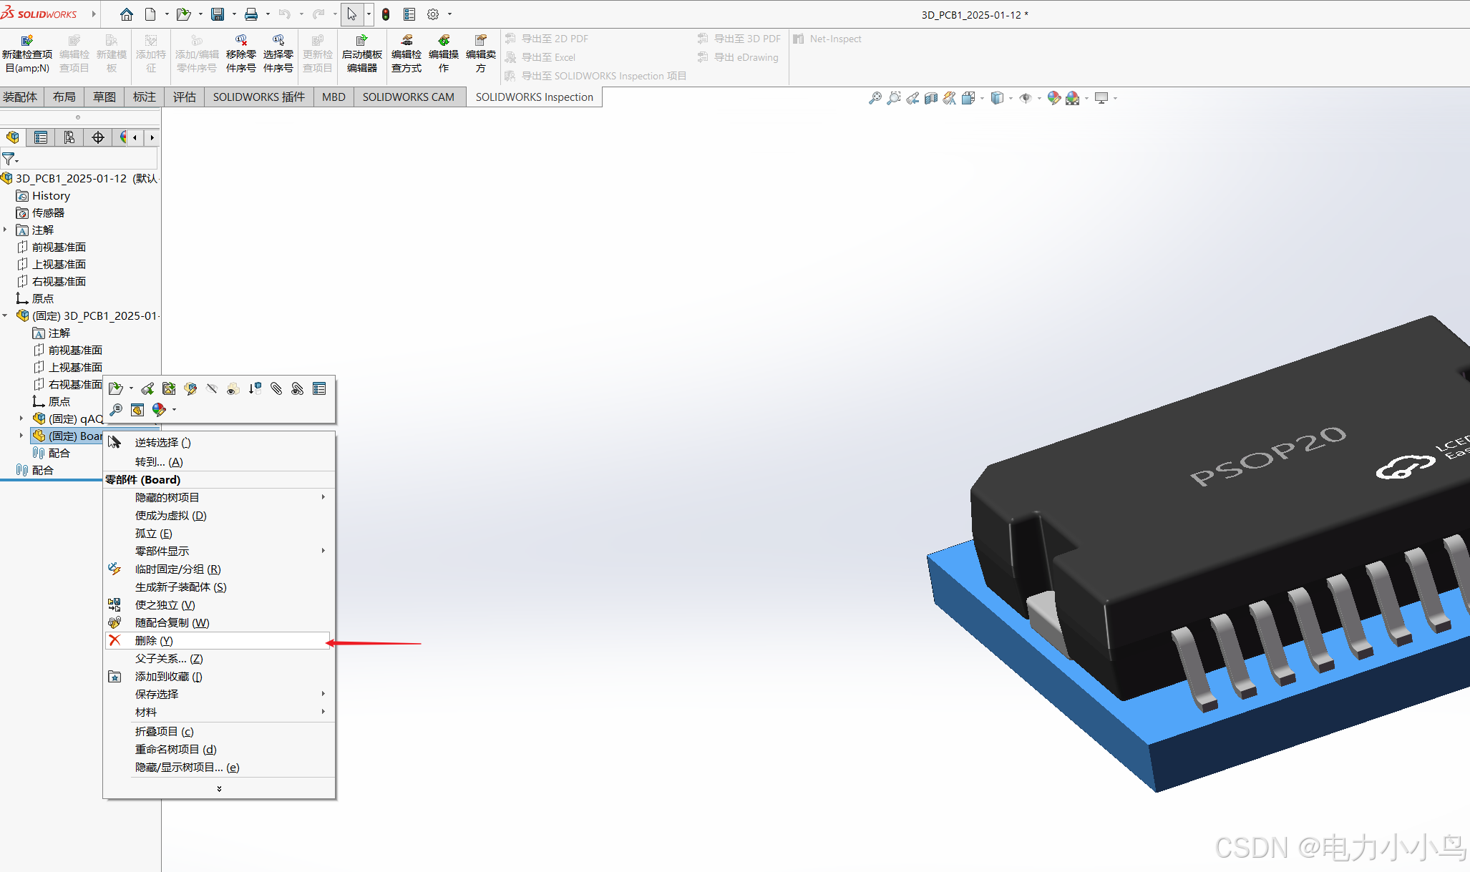Click the Previous View icon

click(912, 98)
